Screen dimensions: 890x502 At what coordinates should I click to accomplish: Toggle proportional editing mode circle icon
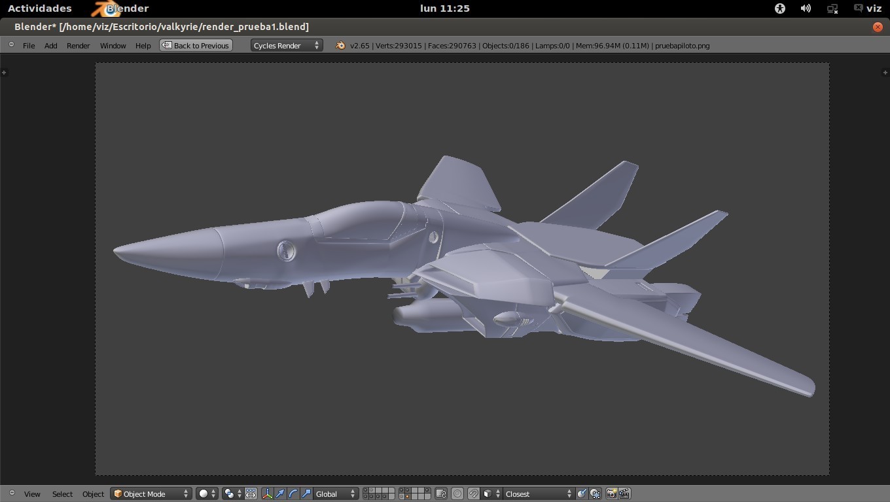click(457, 494)
